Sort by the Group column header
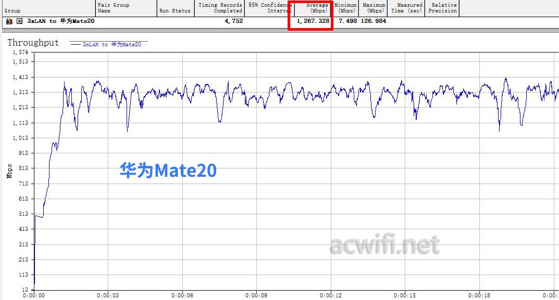Viewport: 559px width, 300px height. point(48,8)
